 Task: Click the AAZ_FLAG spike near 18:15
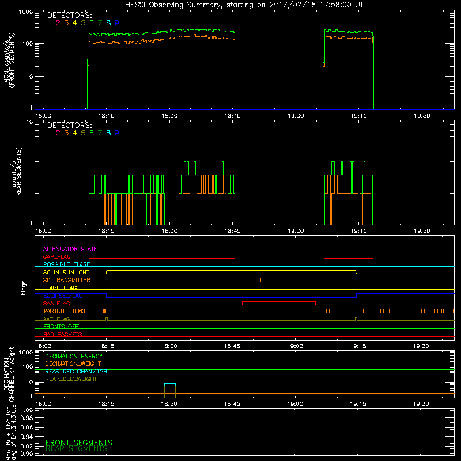point(107,319)
